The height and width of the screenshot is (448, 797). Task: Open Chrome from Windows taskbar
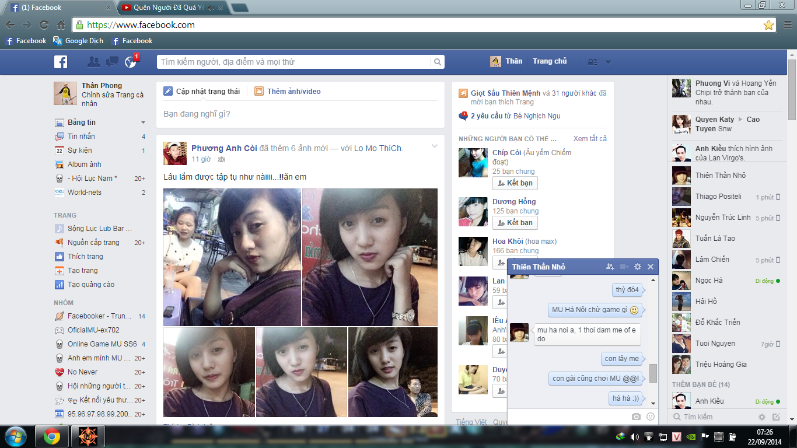pos(52,436)
